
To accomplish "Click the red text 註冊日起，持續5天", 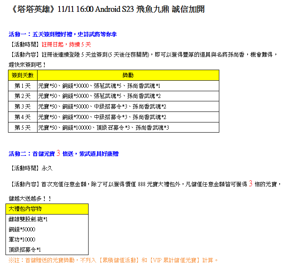I will [66, 44].
